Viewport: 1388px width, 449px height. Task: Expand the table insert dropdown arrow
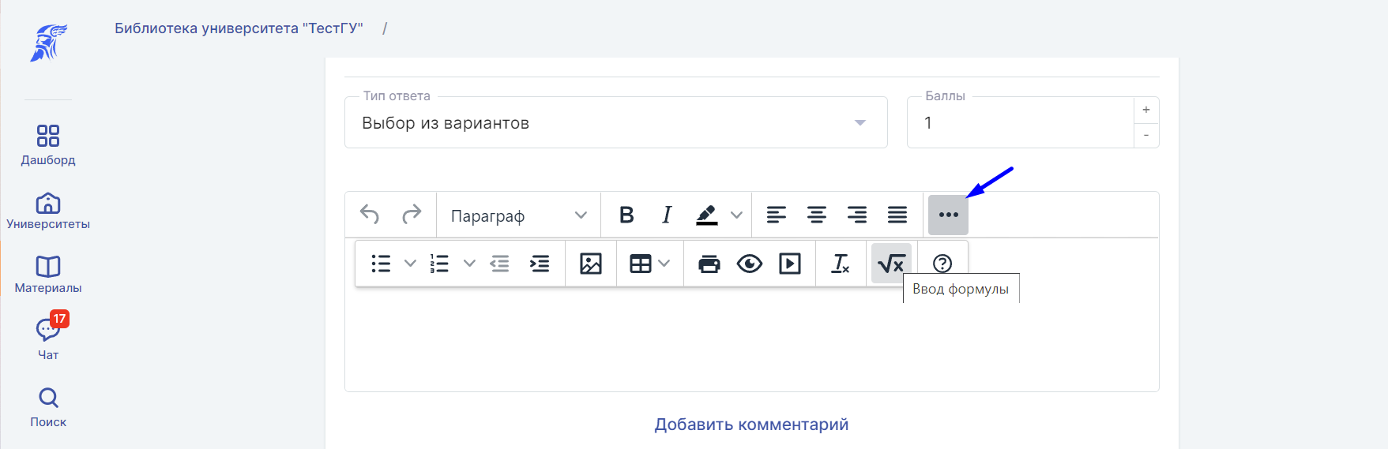pos(664,264)
